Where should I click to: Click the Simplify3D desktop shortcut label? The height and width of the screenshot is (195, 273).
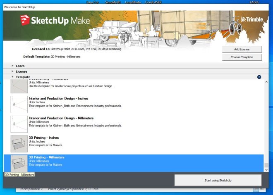point(113,2)
